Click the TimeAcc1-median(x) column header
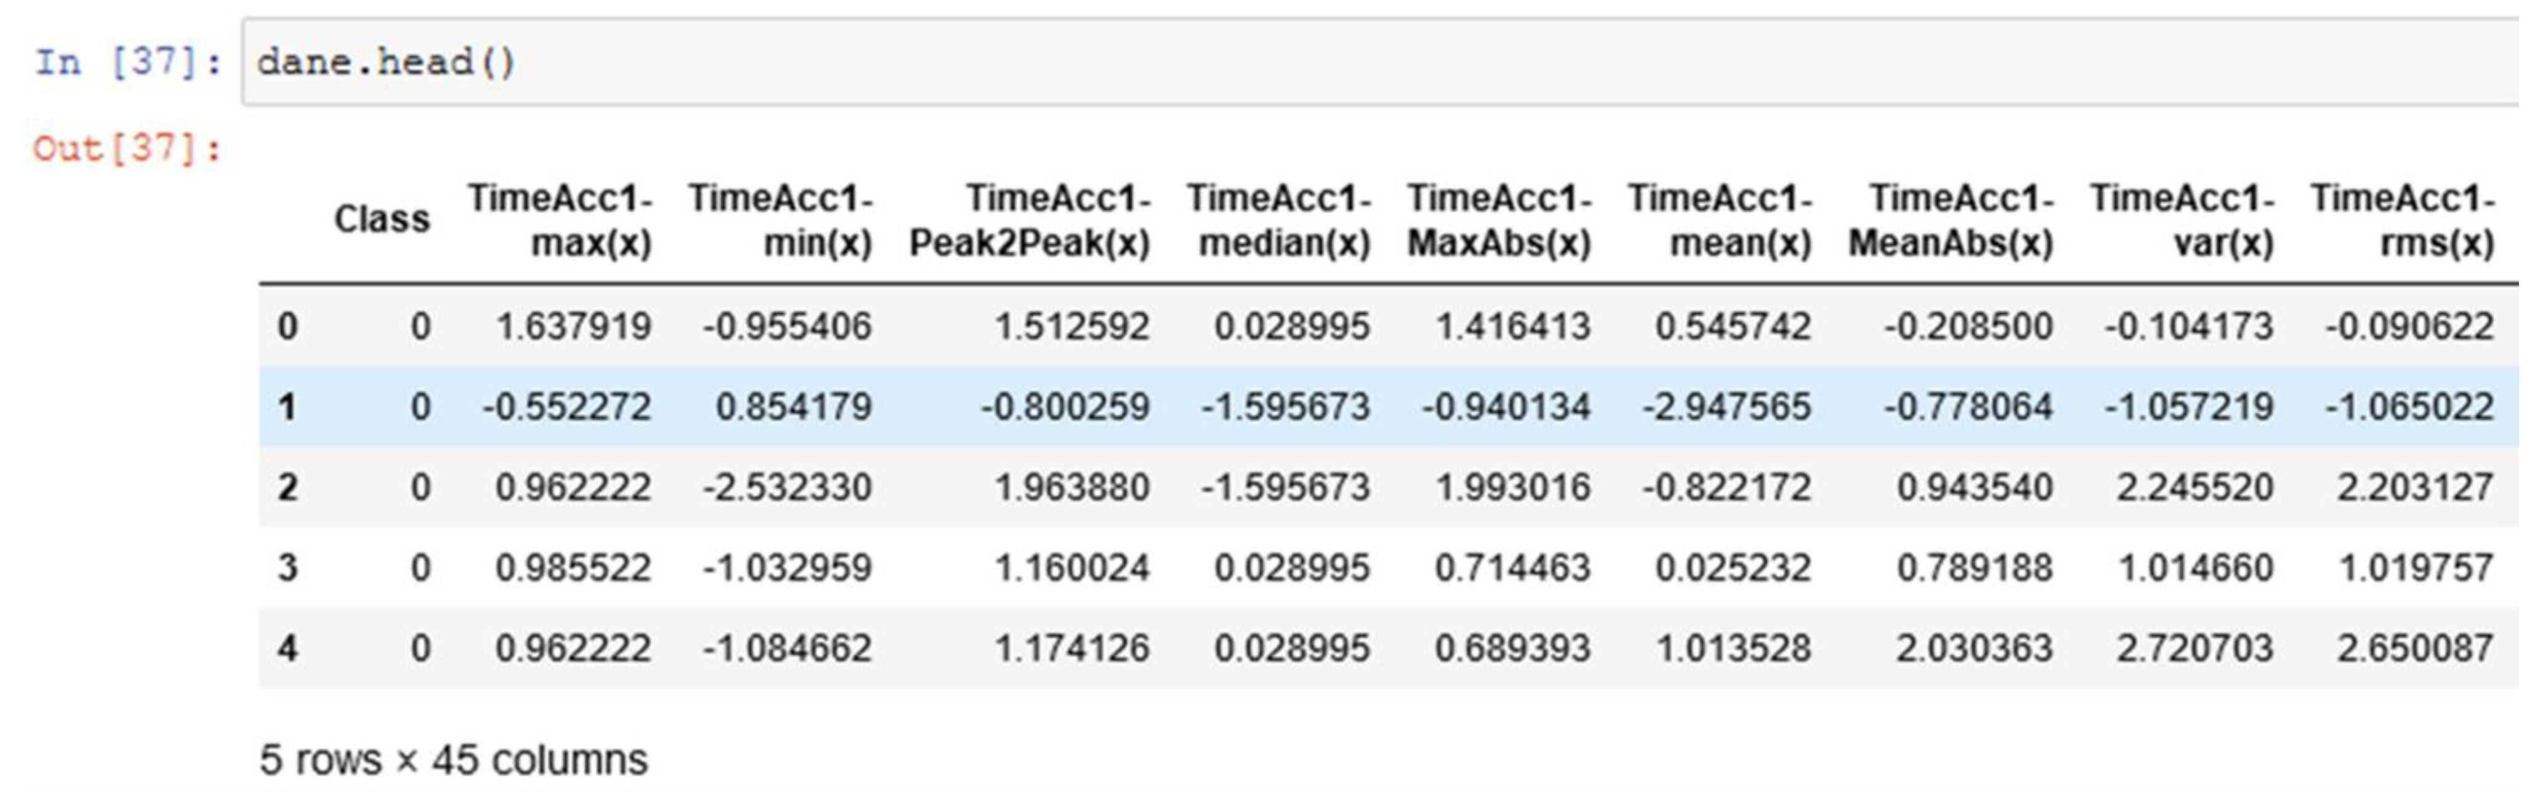This screenshot has width=2535, height=798. coord(1280,220)
